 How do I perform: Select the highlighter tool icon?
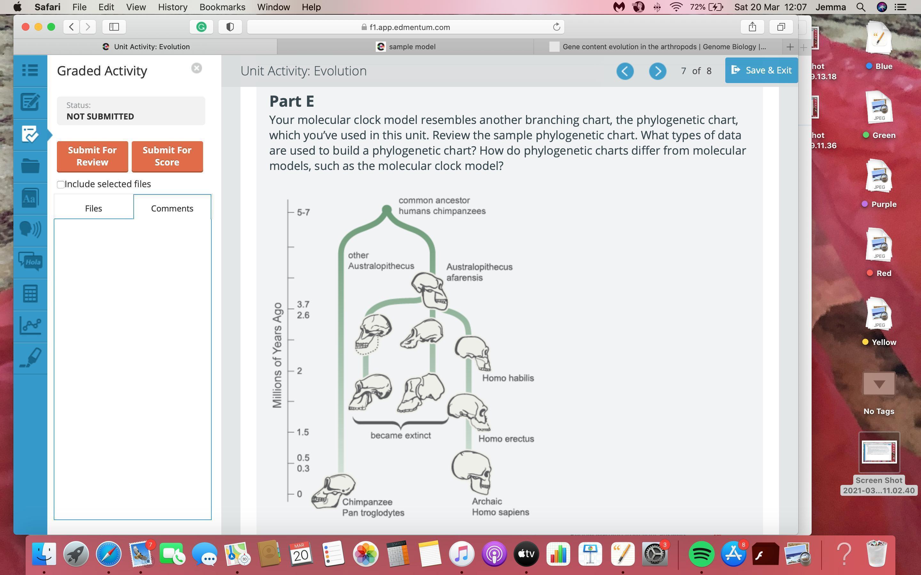pyautogui.click(x=30, y=358)
